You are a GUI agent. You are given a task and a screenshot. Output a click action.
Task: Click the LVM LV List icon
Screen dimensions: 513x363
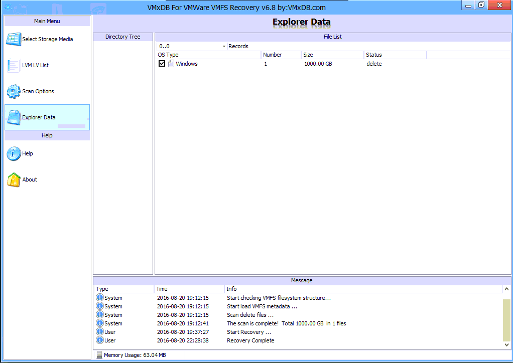pos(14,65)
